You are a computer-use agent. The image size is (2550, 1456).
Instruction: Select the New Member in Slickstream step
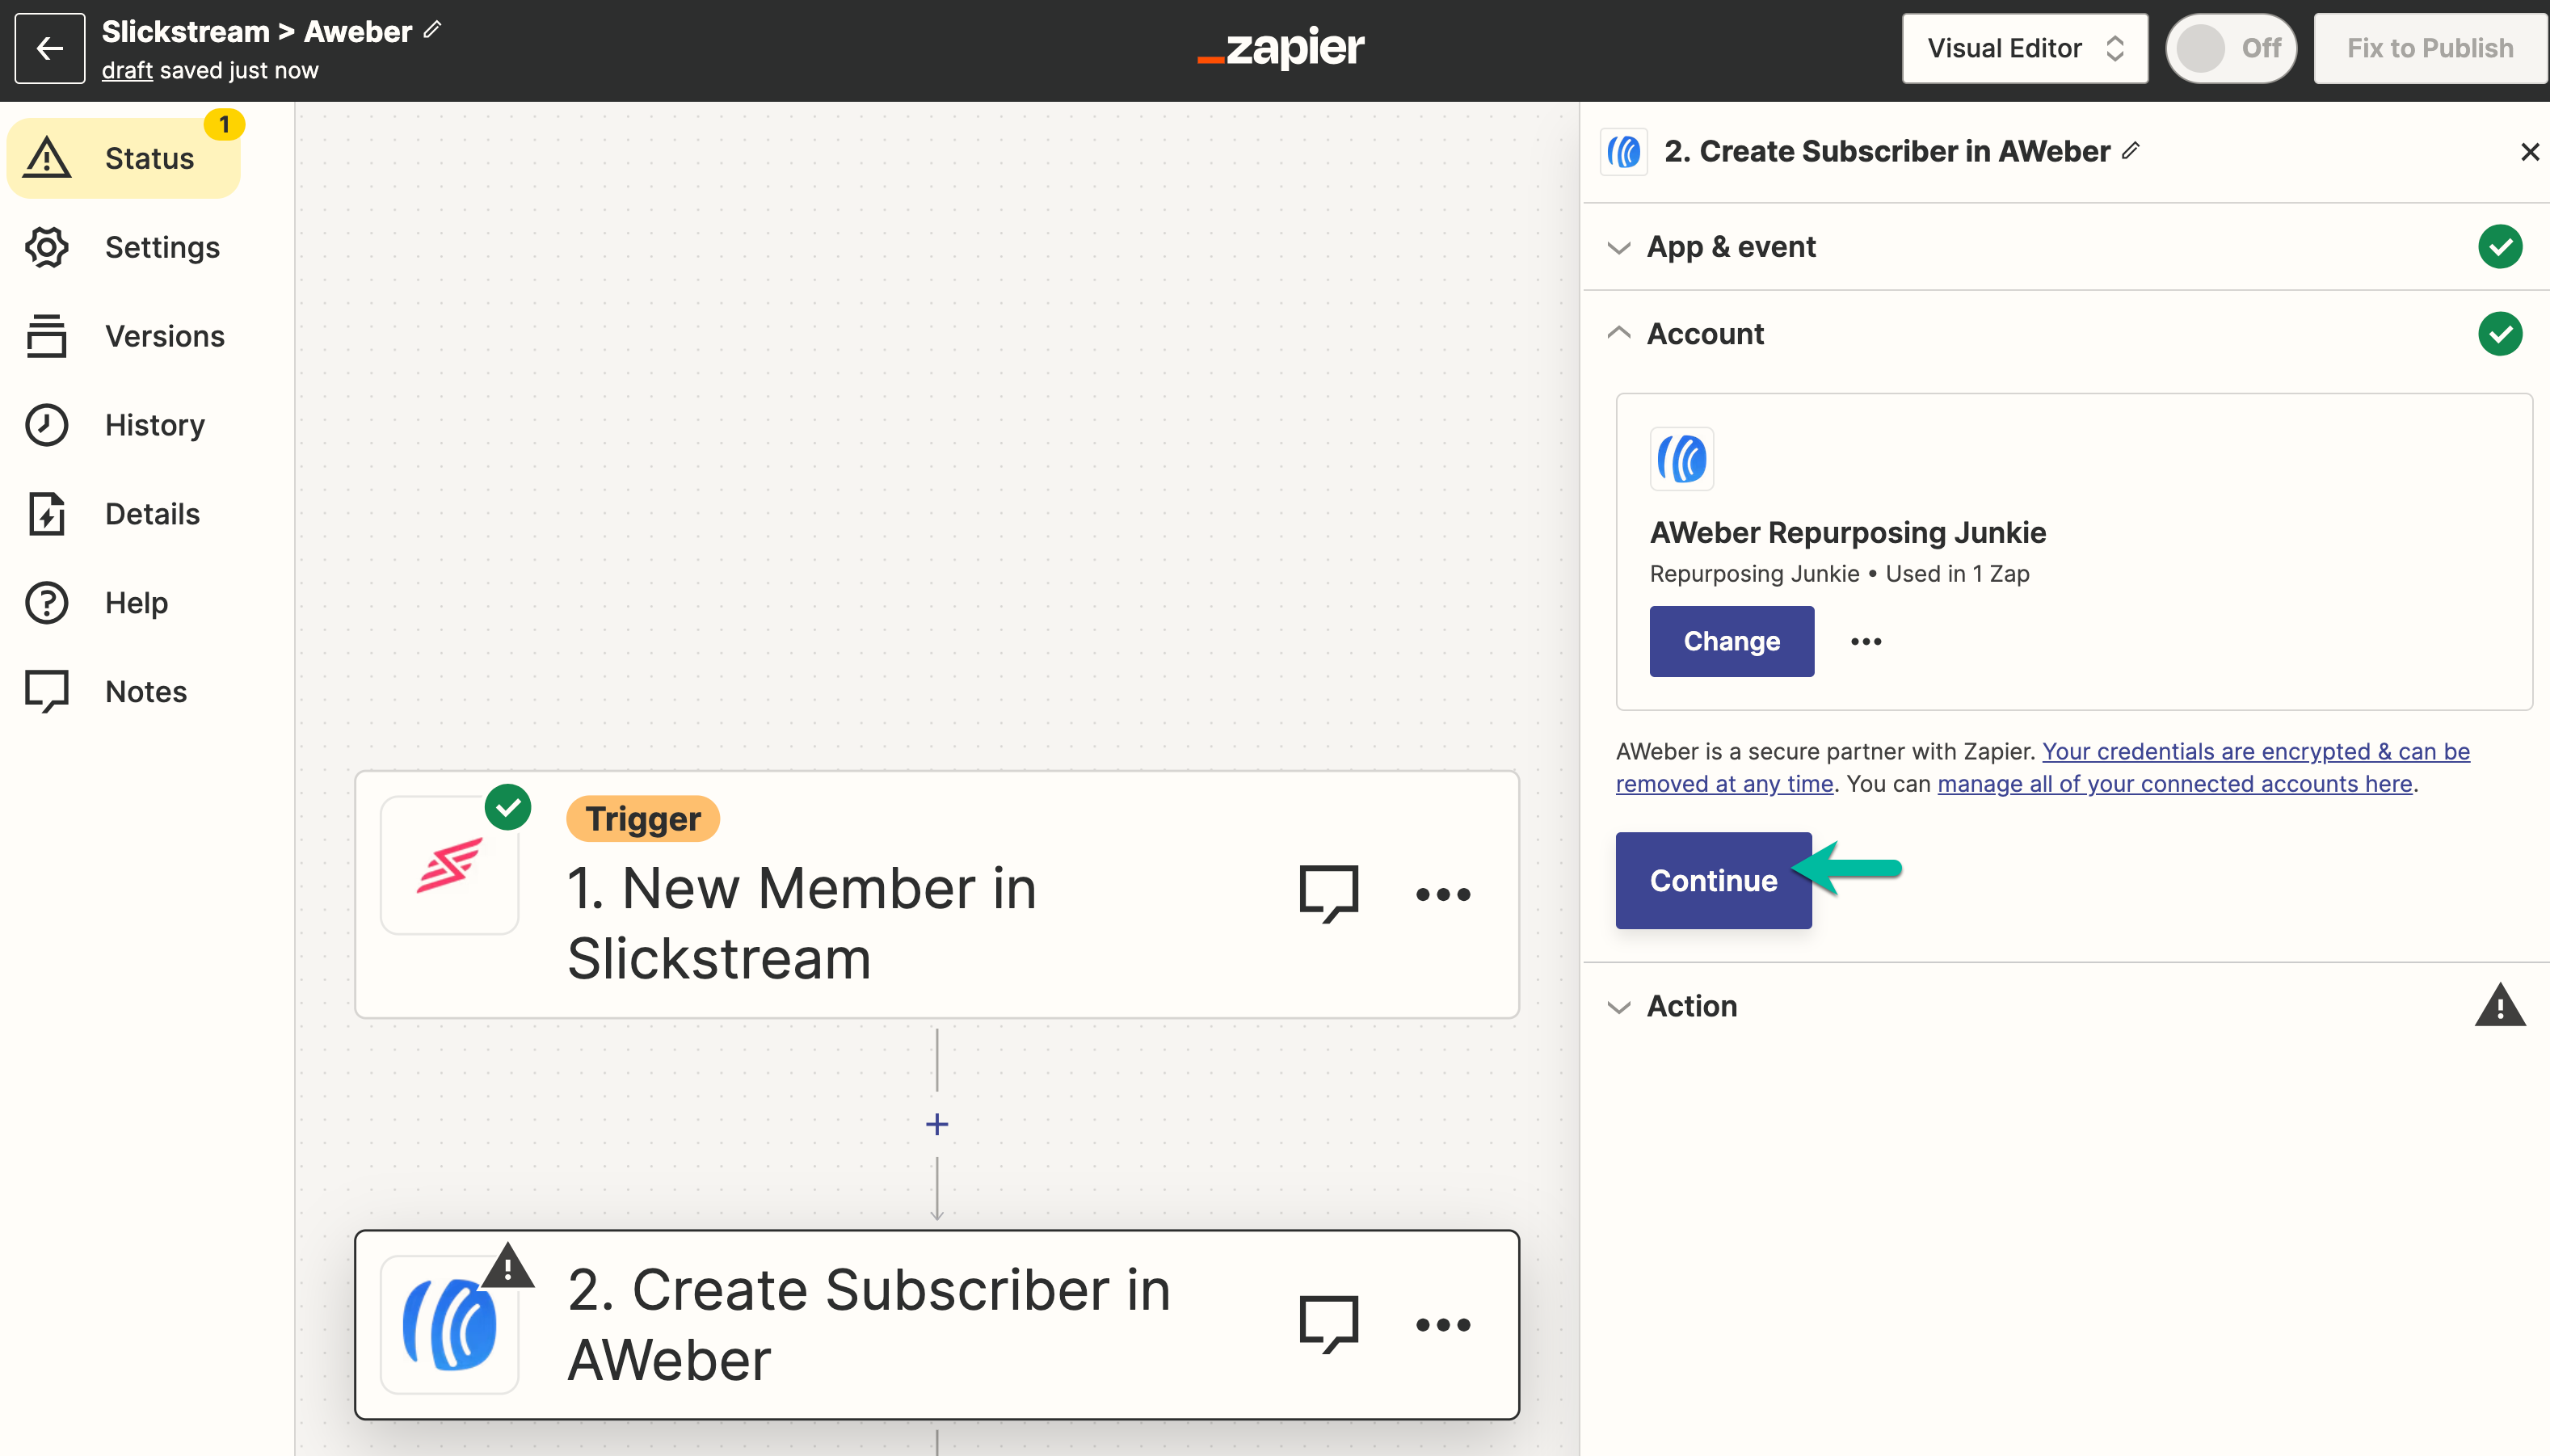pyautogui.click(x=937, y=895)
